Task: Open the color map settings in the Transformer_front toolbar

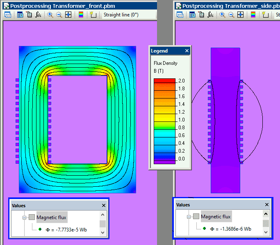Action: tap(81, 15)
